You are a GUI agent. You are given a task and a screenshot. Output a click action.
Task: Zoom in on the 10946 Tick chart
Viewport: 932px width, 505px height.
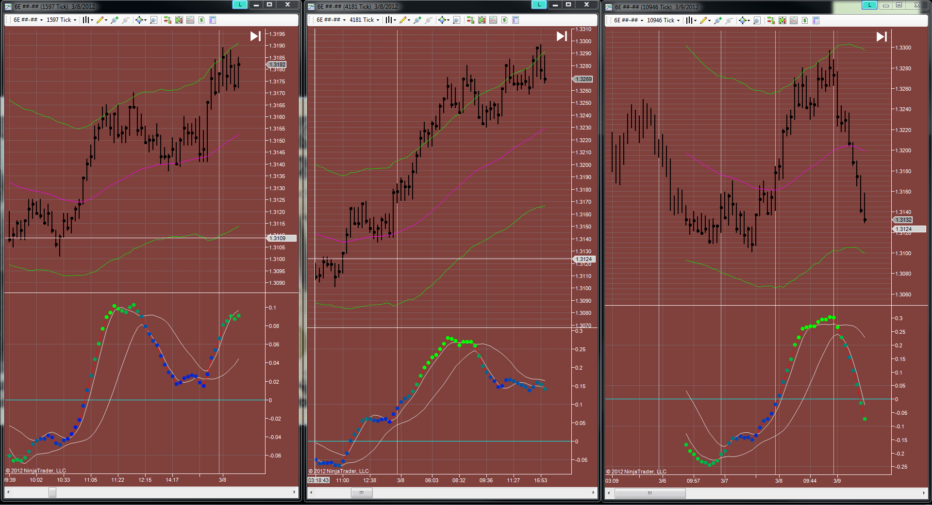click(x=718, y=20)
